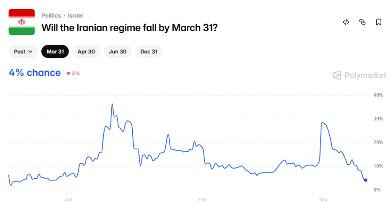Screen dimensions: 389x205
Task: Switch to the Apr 30 tab
Action: [x=86, y=51]
